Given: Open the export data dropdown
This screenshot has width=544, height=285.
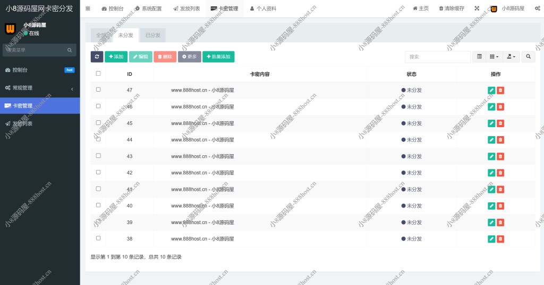Looking at the screenshot, I should pos(511,57).
